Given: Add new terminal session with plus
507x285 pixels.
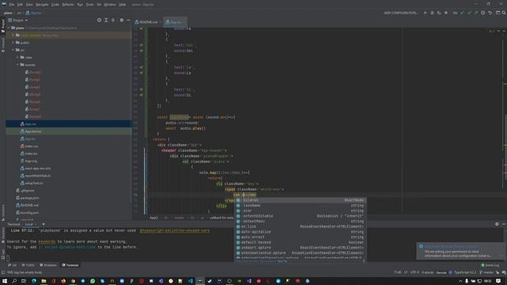Looking at the screenshot, I should point(44,224).
